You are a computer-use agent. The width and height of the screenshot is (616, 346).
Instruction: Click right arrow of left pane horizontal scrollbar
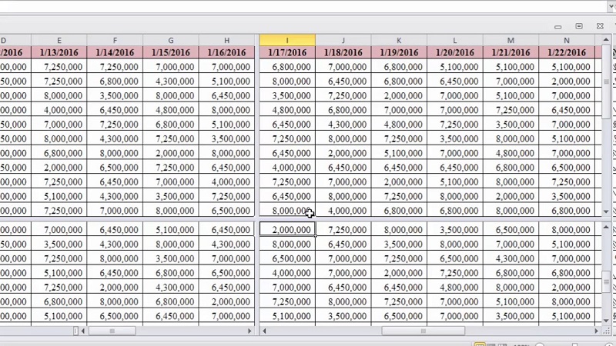click(249, 331)
